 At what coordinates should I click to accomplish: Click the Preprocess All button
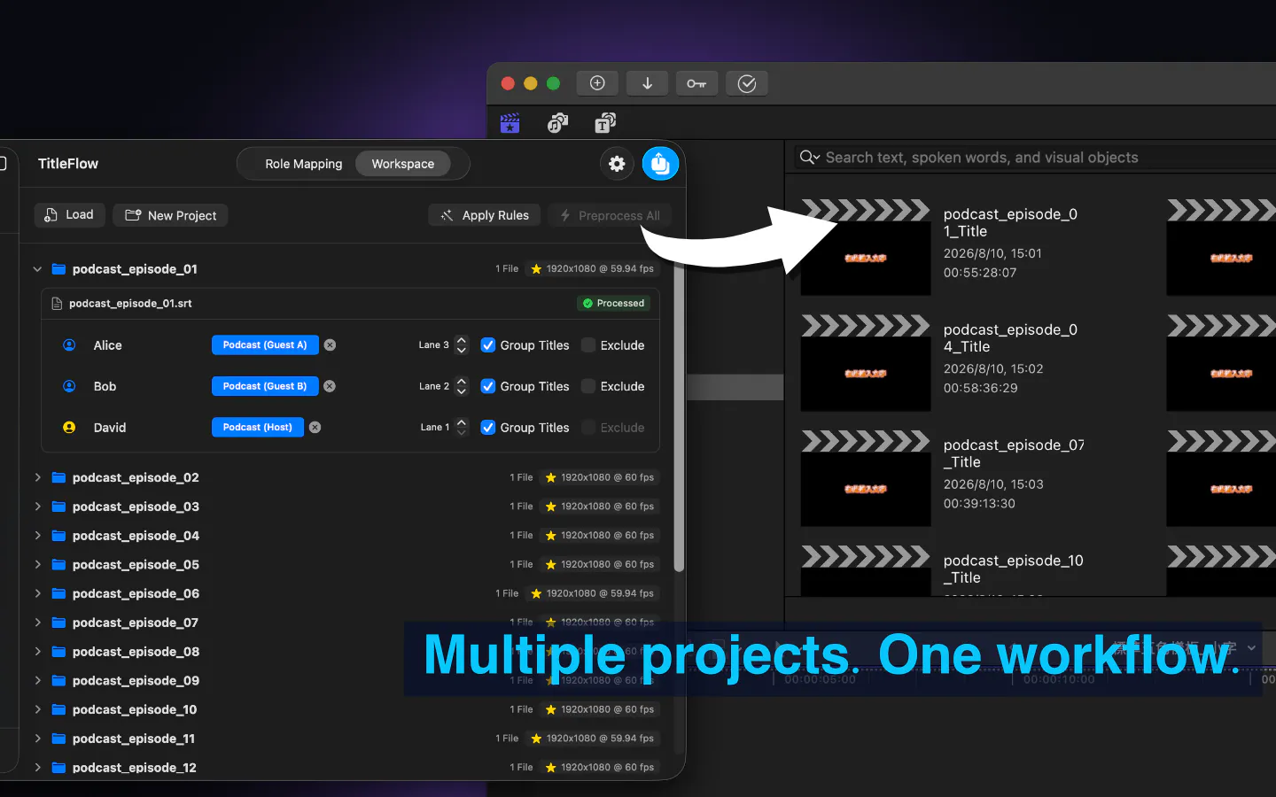point(610,215)
